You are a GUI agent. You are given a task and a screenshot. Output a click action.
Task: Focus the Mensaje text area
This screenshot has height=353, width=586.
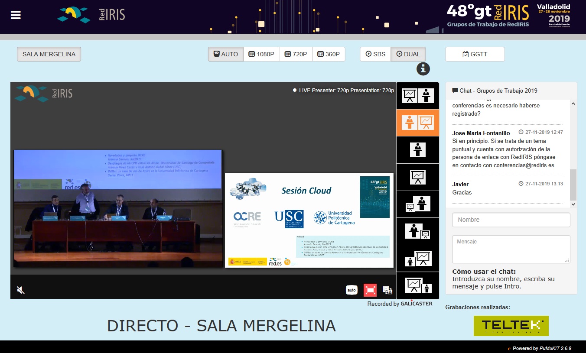point(511,249)
